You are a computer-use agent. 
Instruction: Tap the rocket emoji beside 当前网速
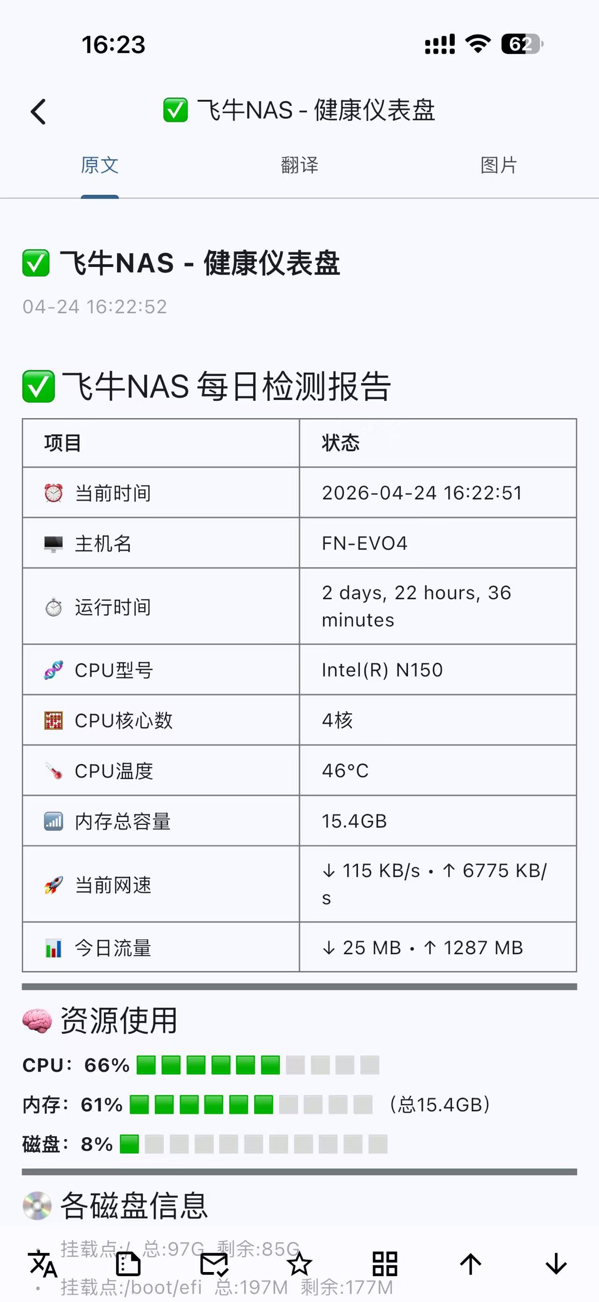[x=52, y=884]
